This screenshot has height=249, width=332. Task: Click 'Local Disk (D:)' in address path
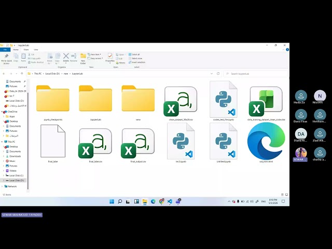[x=53, y=74]
